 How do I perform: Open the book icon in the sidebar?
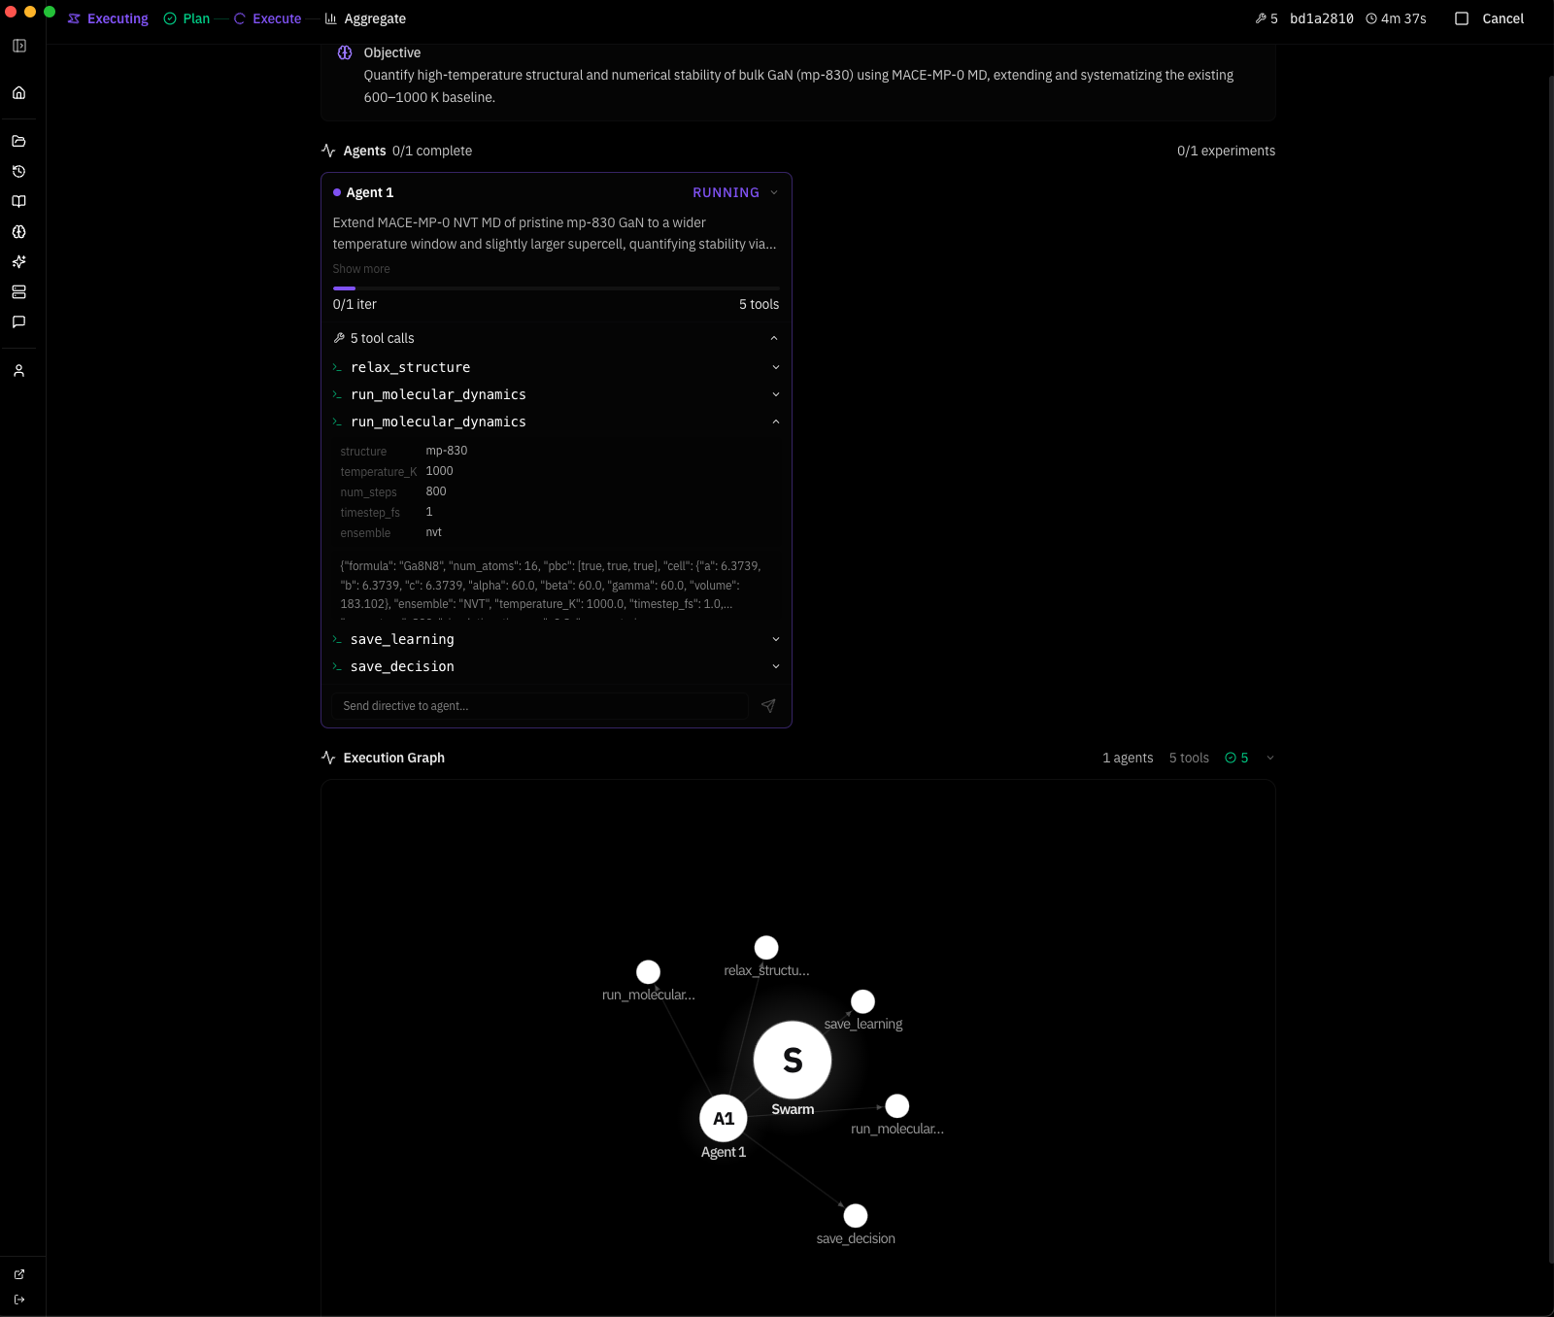[18, 201]
